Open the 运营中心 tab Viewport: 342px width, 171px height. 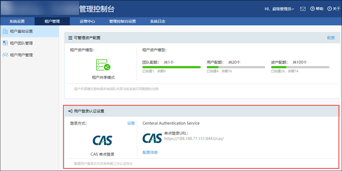click(87, 21)
